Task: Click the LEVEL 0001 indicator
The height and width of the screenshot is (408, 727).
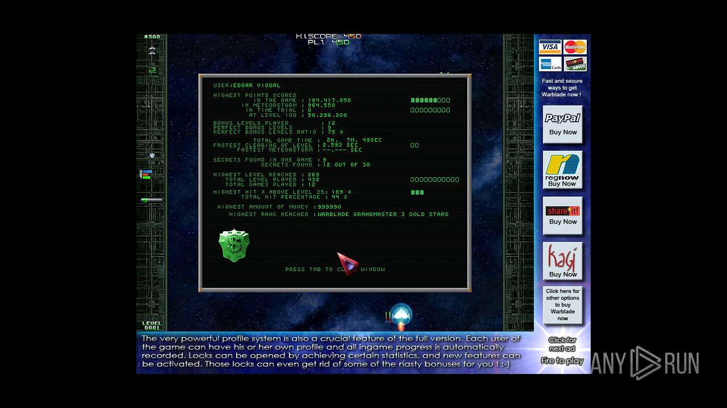Action: tap(152, 325)
